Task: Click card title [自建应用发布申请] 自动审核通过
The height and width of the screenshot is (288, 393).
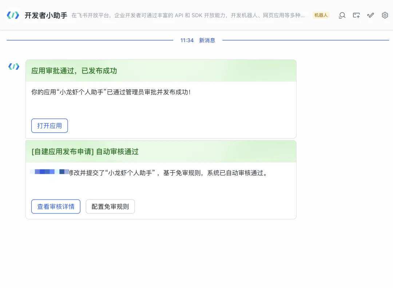Action: tap(85, 152)
